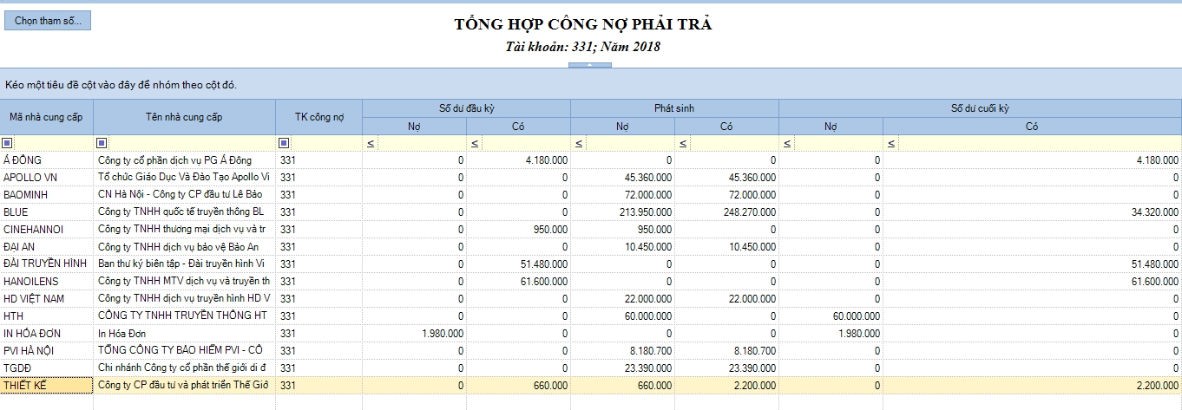
Task: Click the filter icon under Tên nhà cung cấp
Action: [102, 143]
